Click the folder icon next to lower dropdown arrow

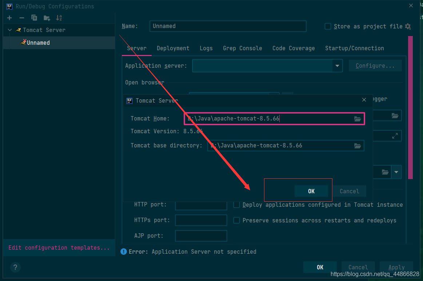(385, 172)
